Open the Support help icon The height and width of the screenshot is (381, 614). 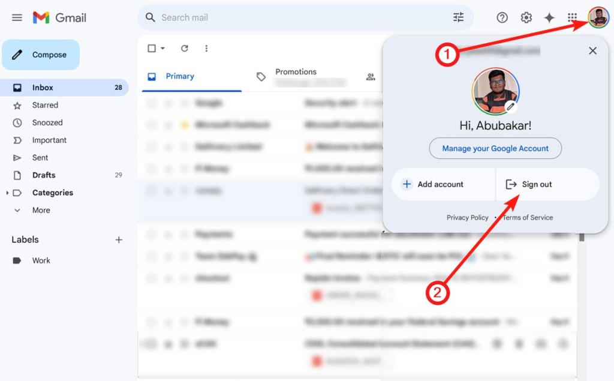coord(502,17)
